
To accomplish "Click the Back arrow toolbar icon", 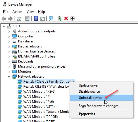I will coord(4,18).
